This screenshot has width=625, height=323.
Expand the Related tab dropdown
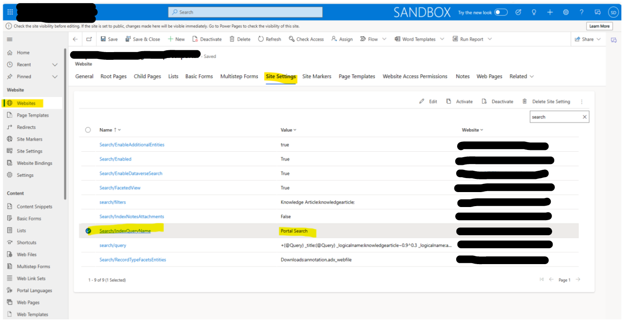[521, 77]
